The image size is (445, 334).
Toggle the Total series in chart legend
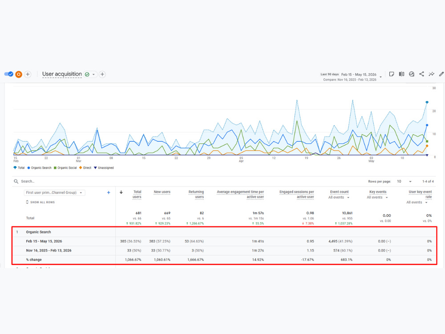tap(19, 168)
